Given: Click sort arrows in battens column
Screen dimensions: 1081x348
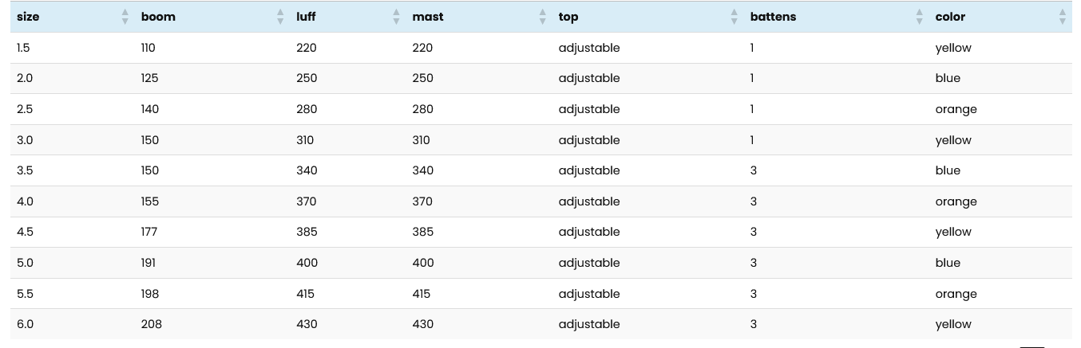Looking at the screenshot, I should click(x=919, y=17).
